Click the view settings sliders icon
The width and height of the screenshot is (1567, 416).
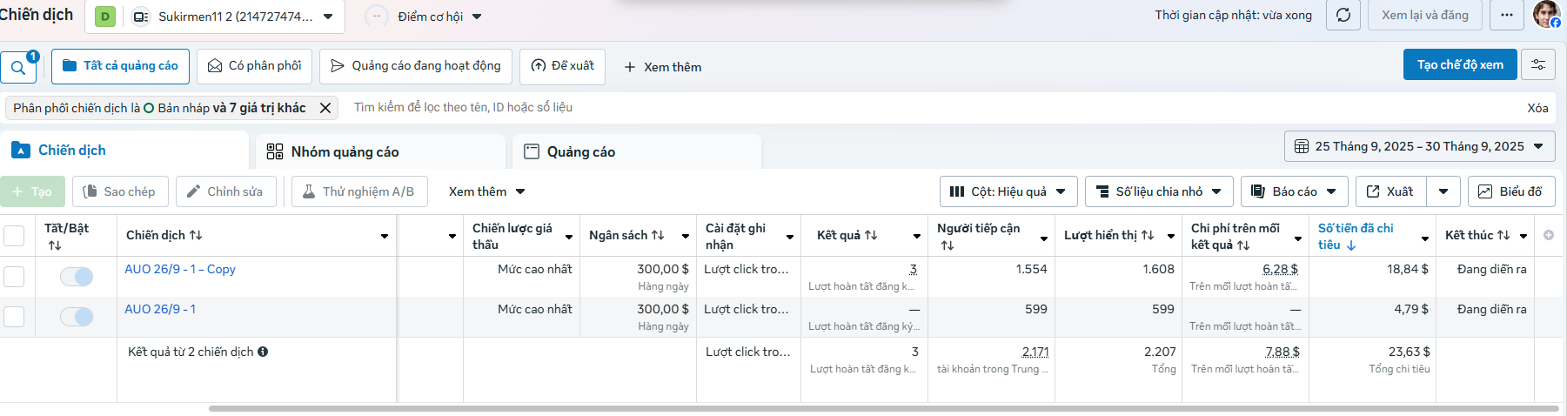pyautogui.click(x=1538, y=65)
